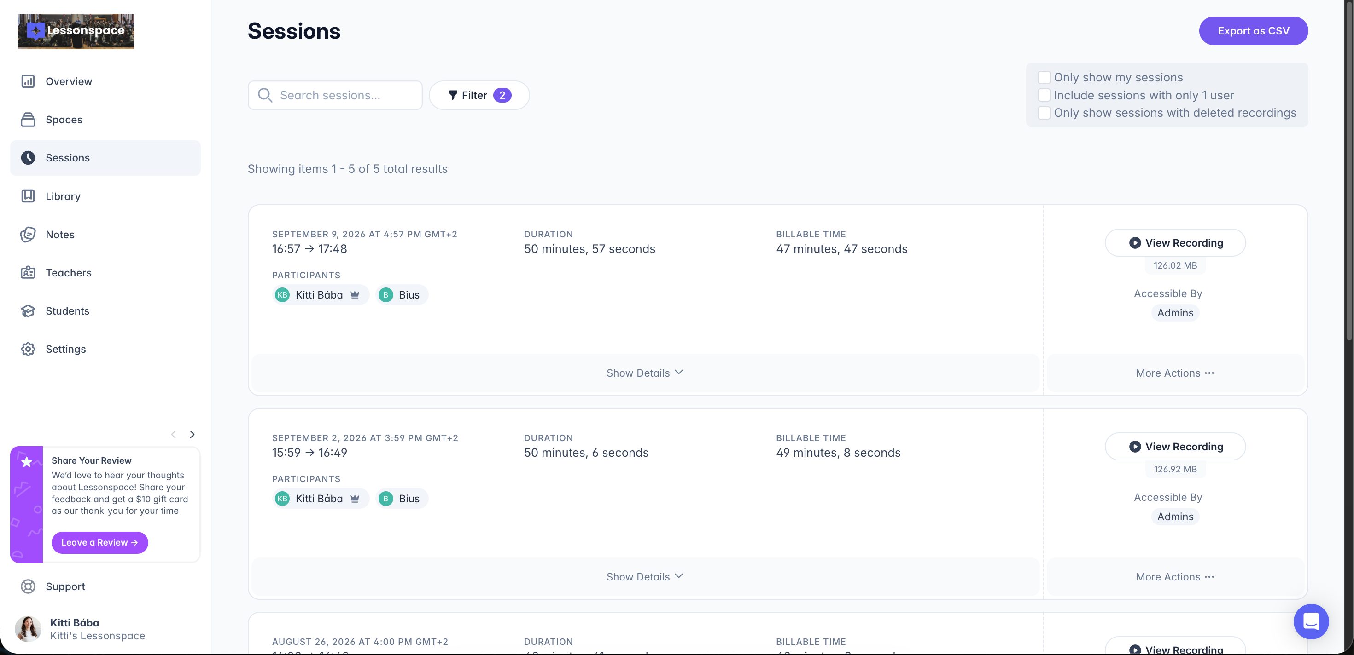Click Kitti's Lessonspace account name
Screen dimensions: 1354x655
click(x=97, y=636)
